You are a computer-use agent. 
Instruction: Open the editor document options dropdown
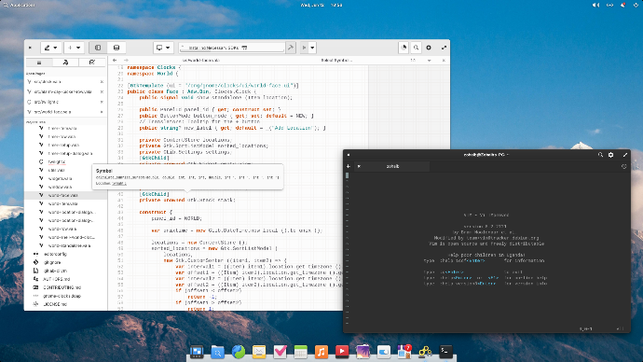429,61
